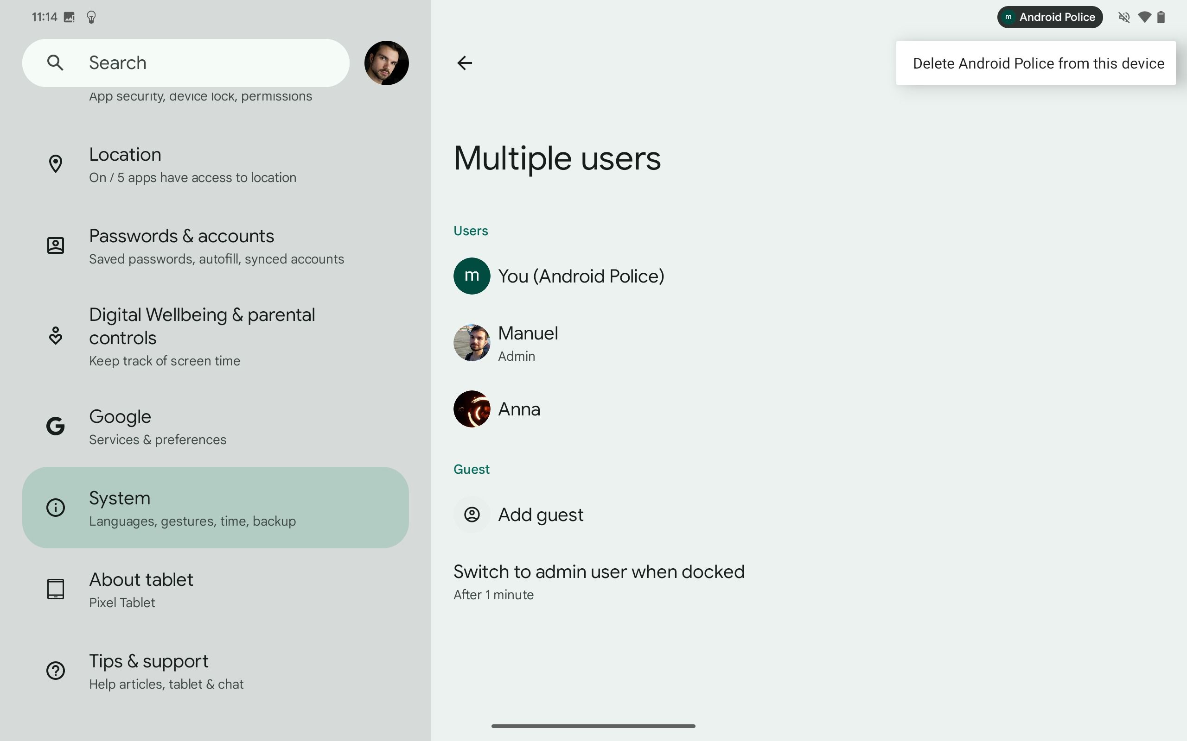Click the muted volume icon in status bar
Image resolution: width=1187 pixels, height=741 pixels.
(1124, 16)
